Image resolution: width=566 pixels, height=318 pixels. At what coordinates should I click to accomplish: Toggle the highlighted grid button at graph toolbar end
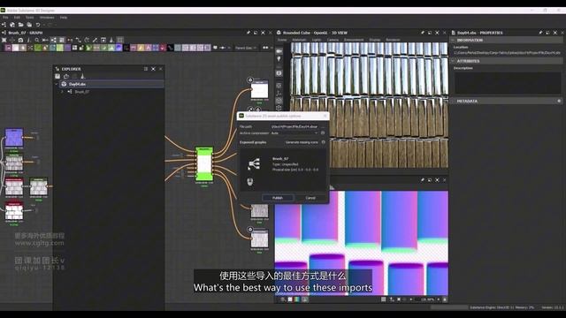pos(120,40)
